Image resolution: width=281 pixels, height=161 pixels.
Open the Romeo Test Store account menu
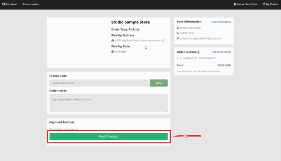coord(245,4)
